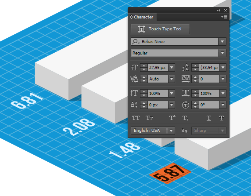The image size is (251, 196).
Task: Open the vertical scale dropdown
Action: [x=172, y=94]
